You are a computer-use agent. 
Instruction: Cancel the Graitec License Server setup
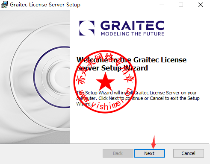(x=189, y=153)
